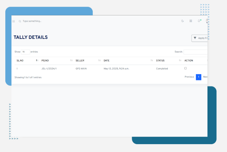Screen dimensions: 227x152
Task: Tick the Action checkbox for JSL-1/2024/1
Action: point(185,68)
